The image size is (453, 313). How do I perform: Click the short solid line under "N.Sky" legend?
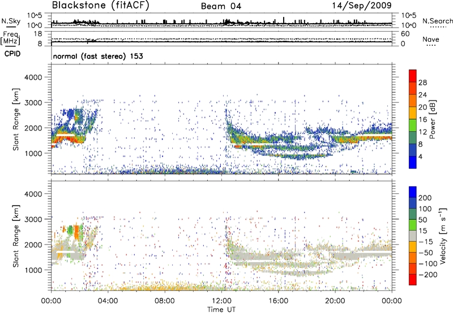tap(11, 27)
